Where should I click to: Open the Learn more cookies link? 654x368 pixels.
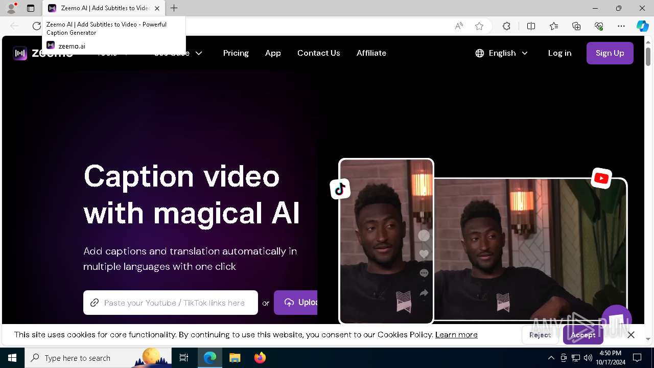pos(456,335)
